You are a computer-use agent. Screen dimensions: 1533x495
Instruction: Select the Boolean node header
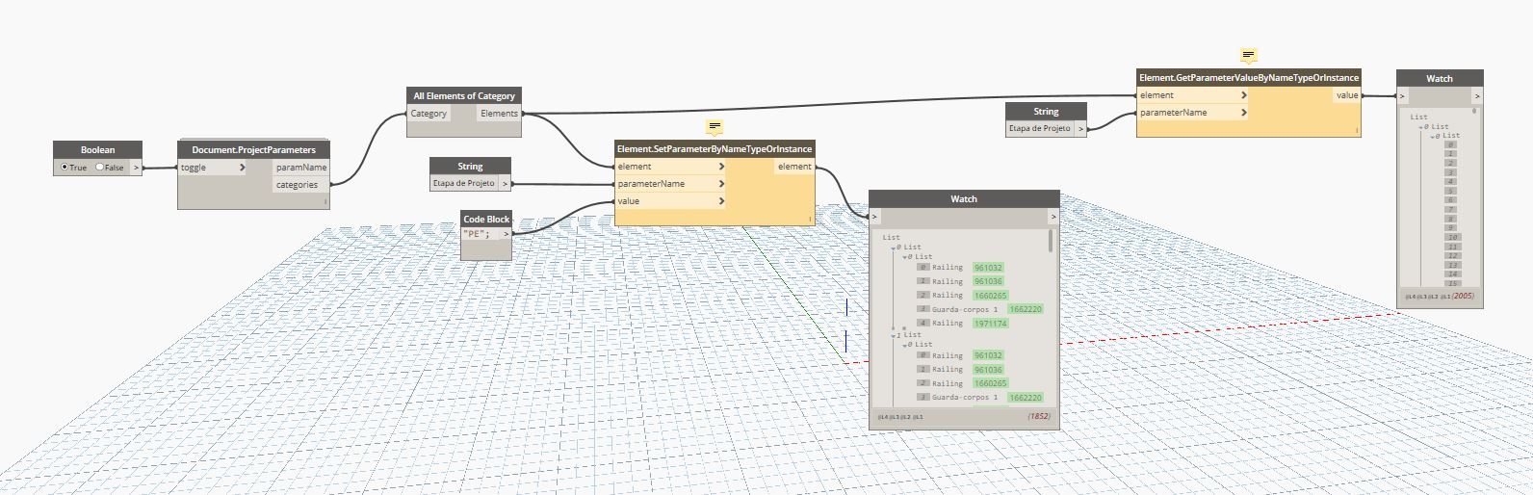pyautogui.click(x=97, y=149)
